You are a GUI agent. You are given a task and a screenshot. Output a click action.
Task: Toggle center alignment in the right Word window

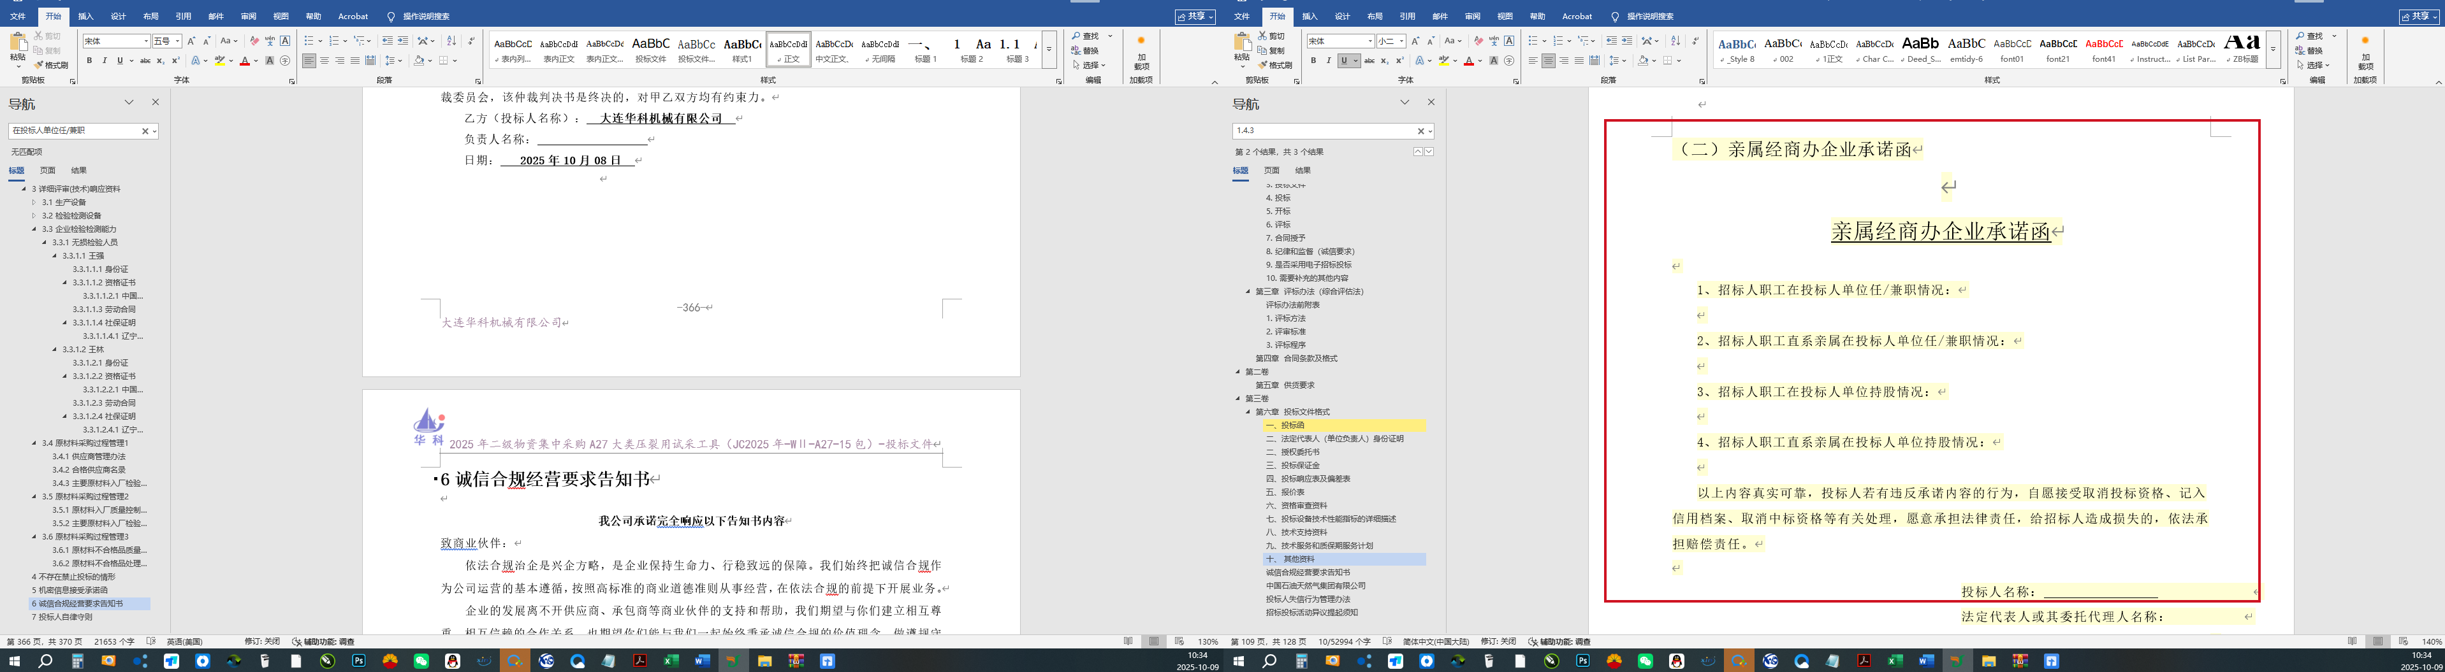tap(1548, 61)
